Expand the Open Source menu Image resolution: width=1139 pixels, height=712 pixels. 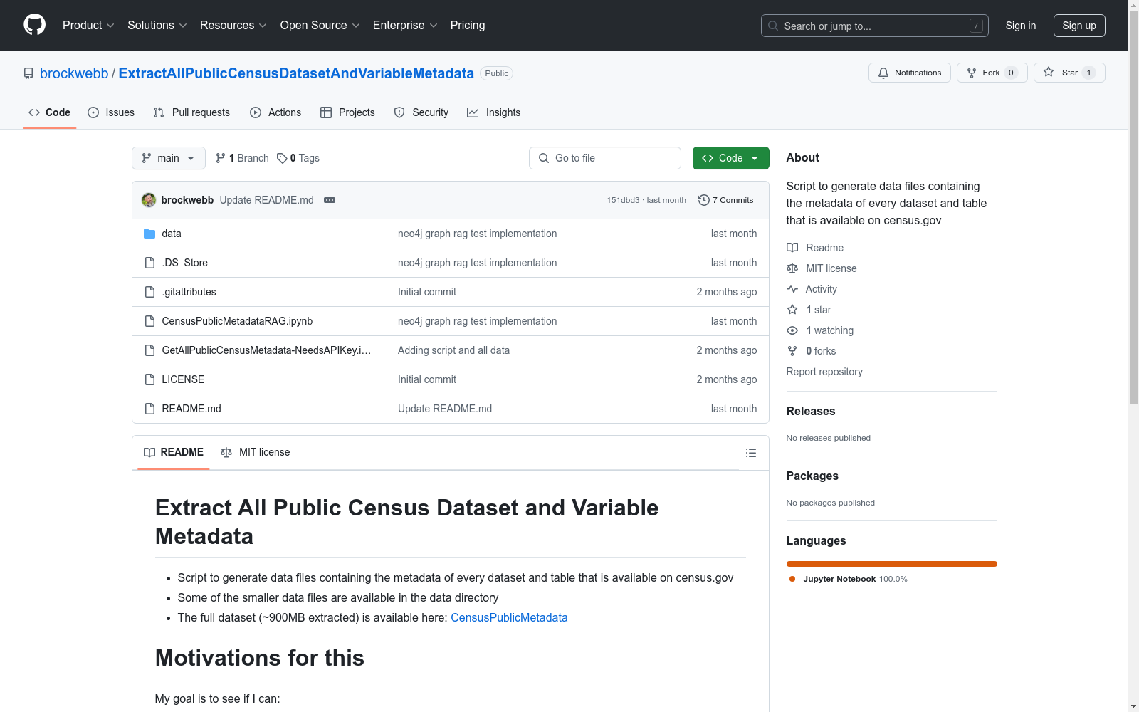click(x=320, y=26)
